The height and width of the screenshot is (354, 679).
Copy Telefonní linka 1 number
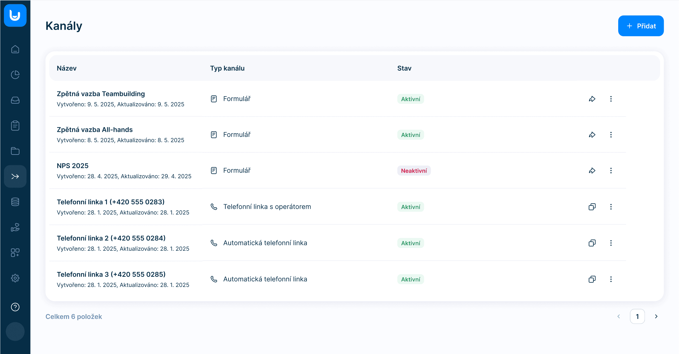[x=592, y=207]
